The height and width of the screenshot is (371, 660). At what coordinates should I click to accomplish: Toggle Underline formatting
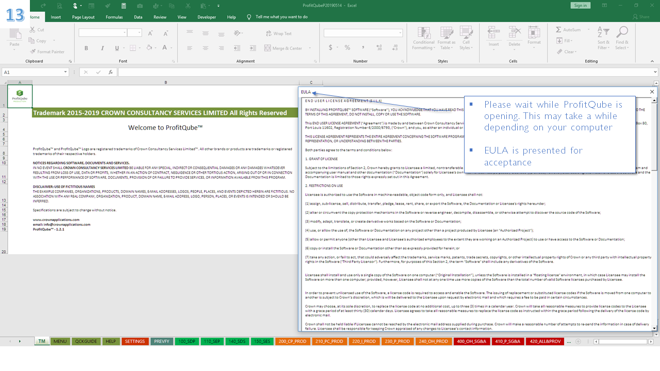[x=117, y=48]
